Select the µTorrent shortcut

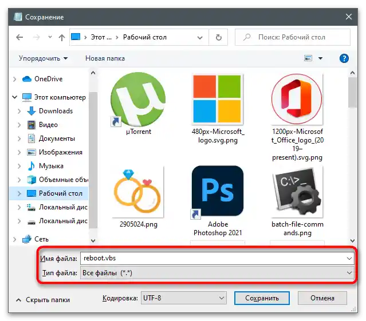tap(139, 104)
